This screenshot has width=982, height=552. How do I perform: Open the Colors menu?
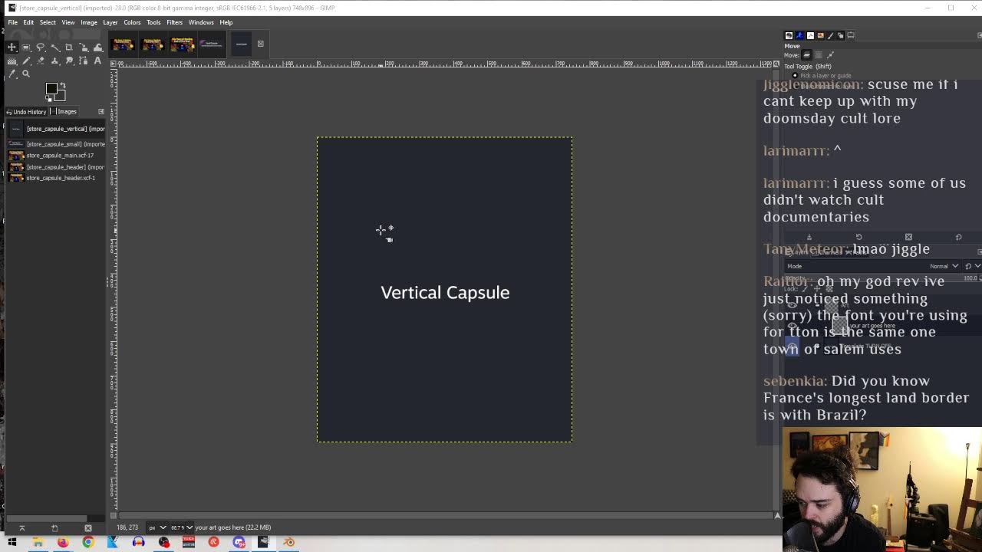tap(132, 22)
